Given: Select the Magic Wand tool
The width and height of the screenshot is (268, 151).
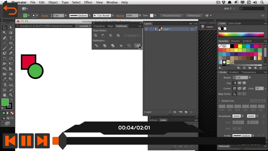Looking at the screenshot, I should click(x=4, y=33).
